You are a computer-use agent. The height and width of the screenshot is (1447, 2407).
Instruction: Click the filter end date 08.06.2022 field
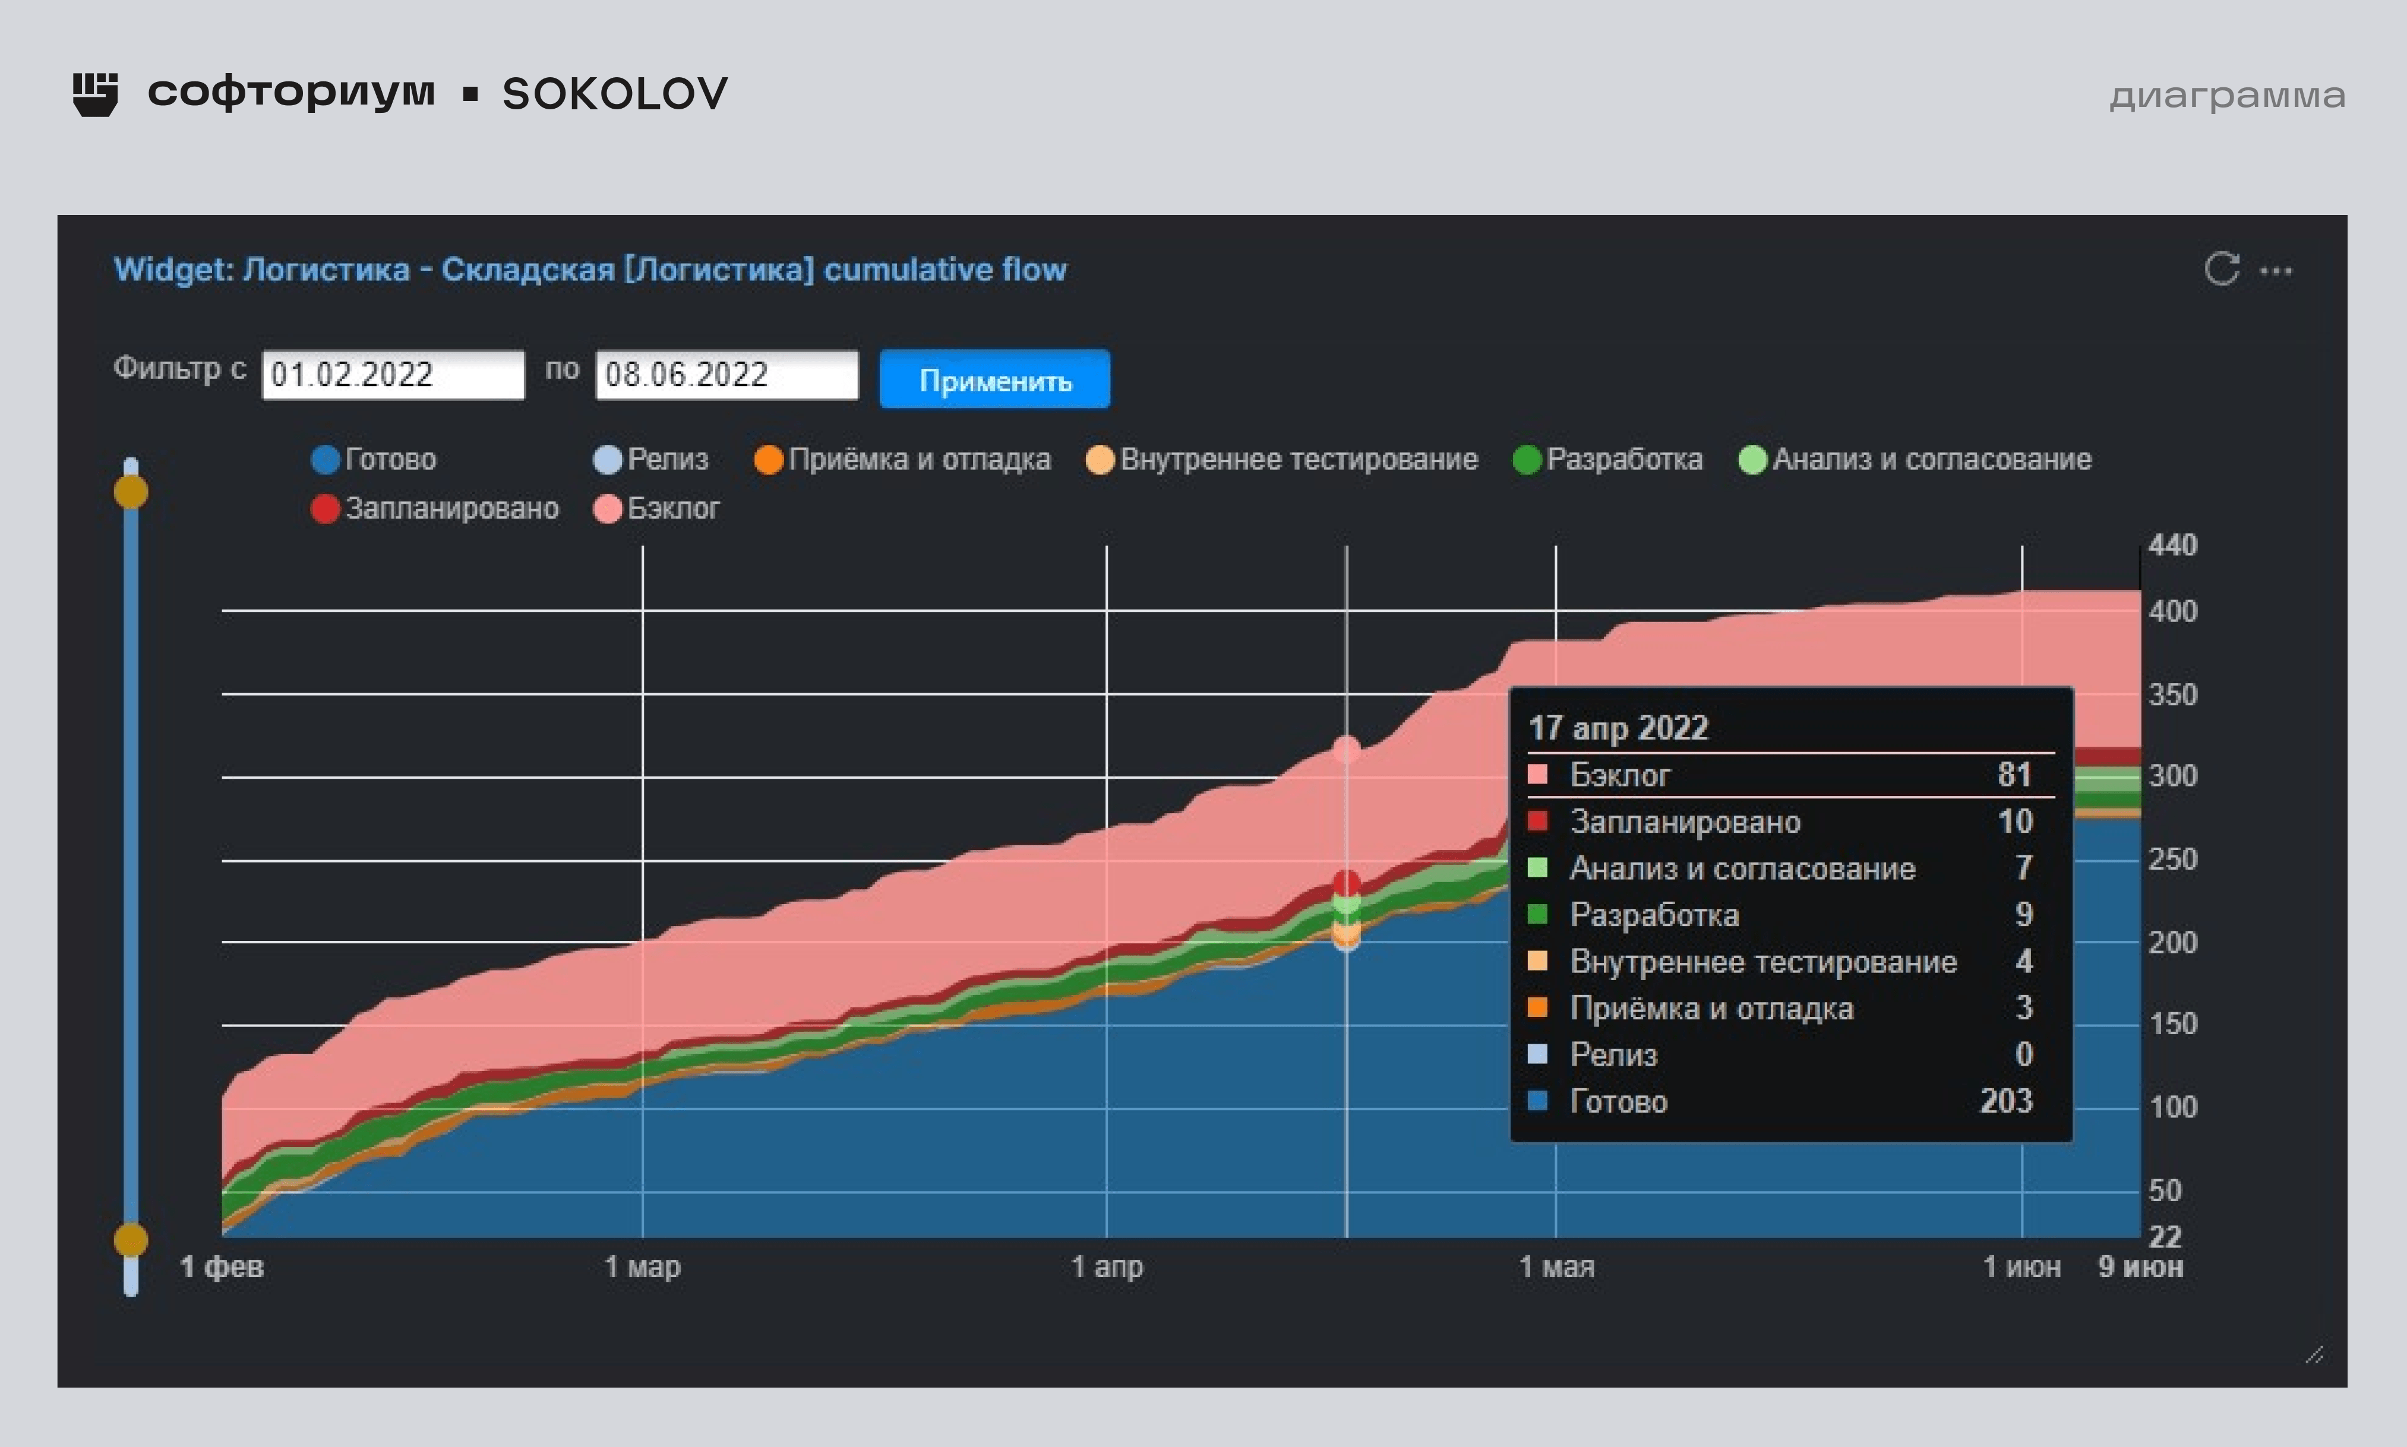(726, 374)
